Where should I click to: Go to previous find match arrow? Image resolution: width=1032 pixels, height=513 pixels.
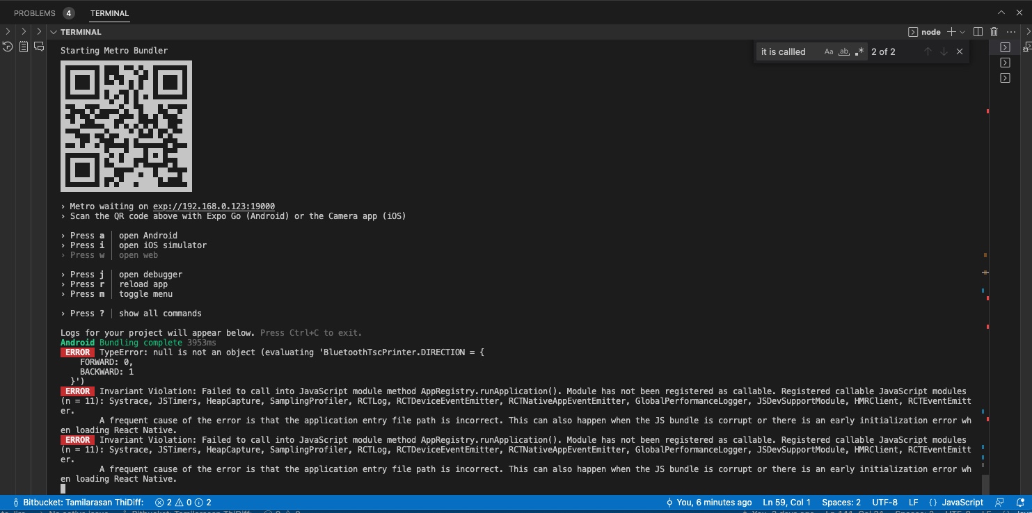tap(928, 51)
